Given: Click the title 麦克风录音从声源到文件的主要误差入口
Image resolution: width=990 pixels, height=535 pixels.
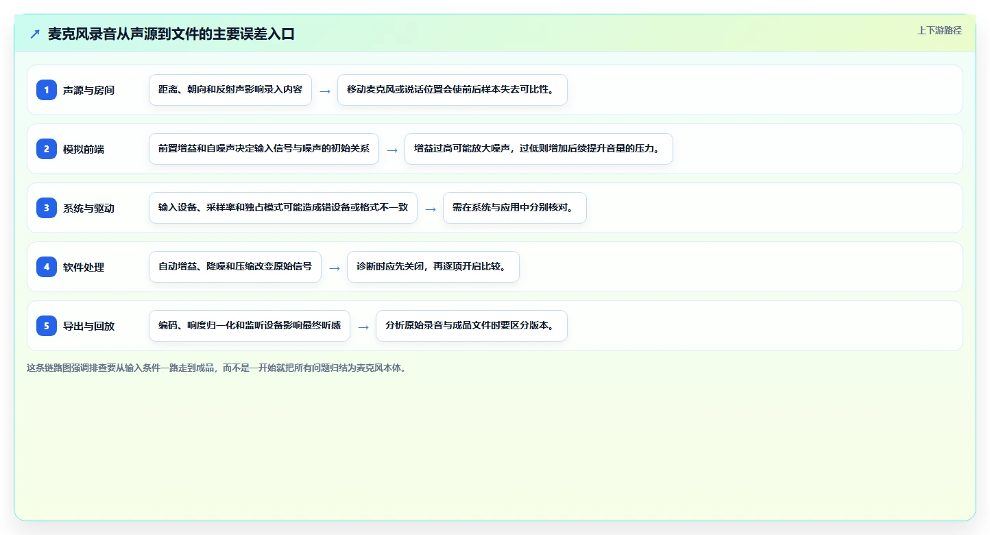Looking at the screenshot, I should tap(171, 34).
